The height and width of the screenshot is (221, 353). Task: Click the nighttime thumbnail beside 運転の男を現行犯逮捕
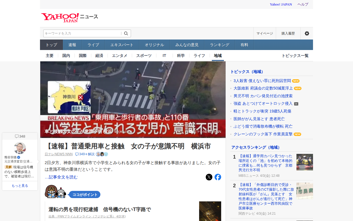210,211
